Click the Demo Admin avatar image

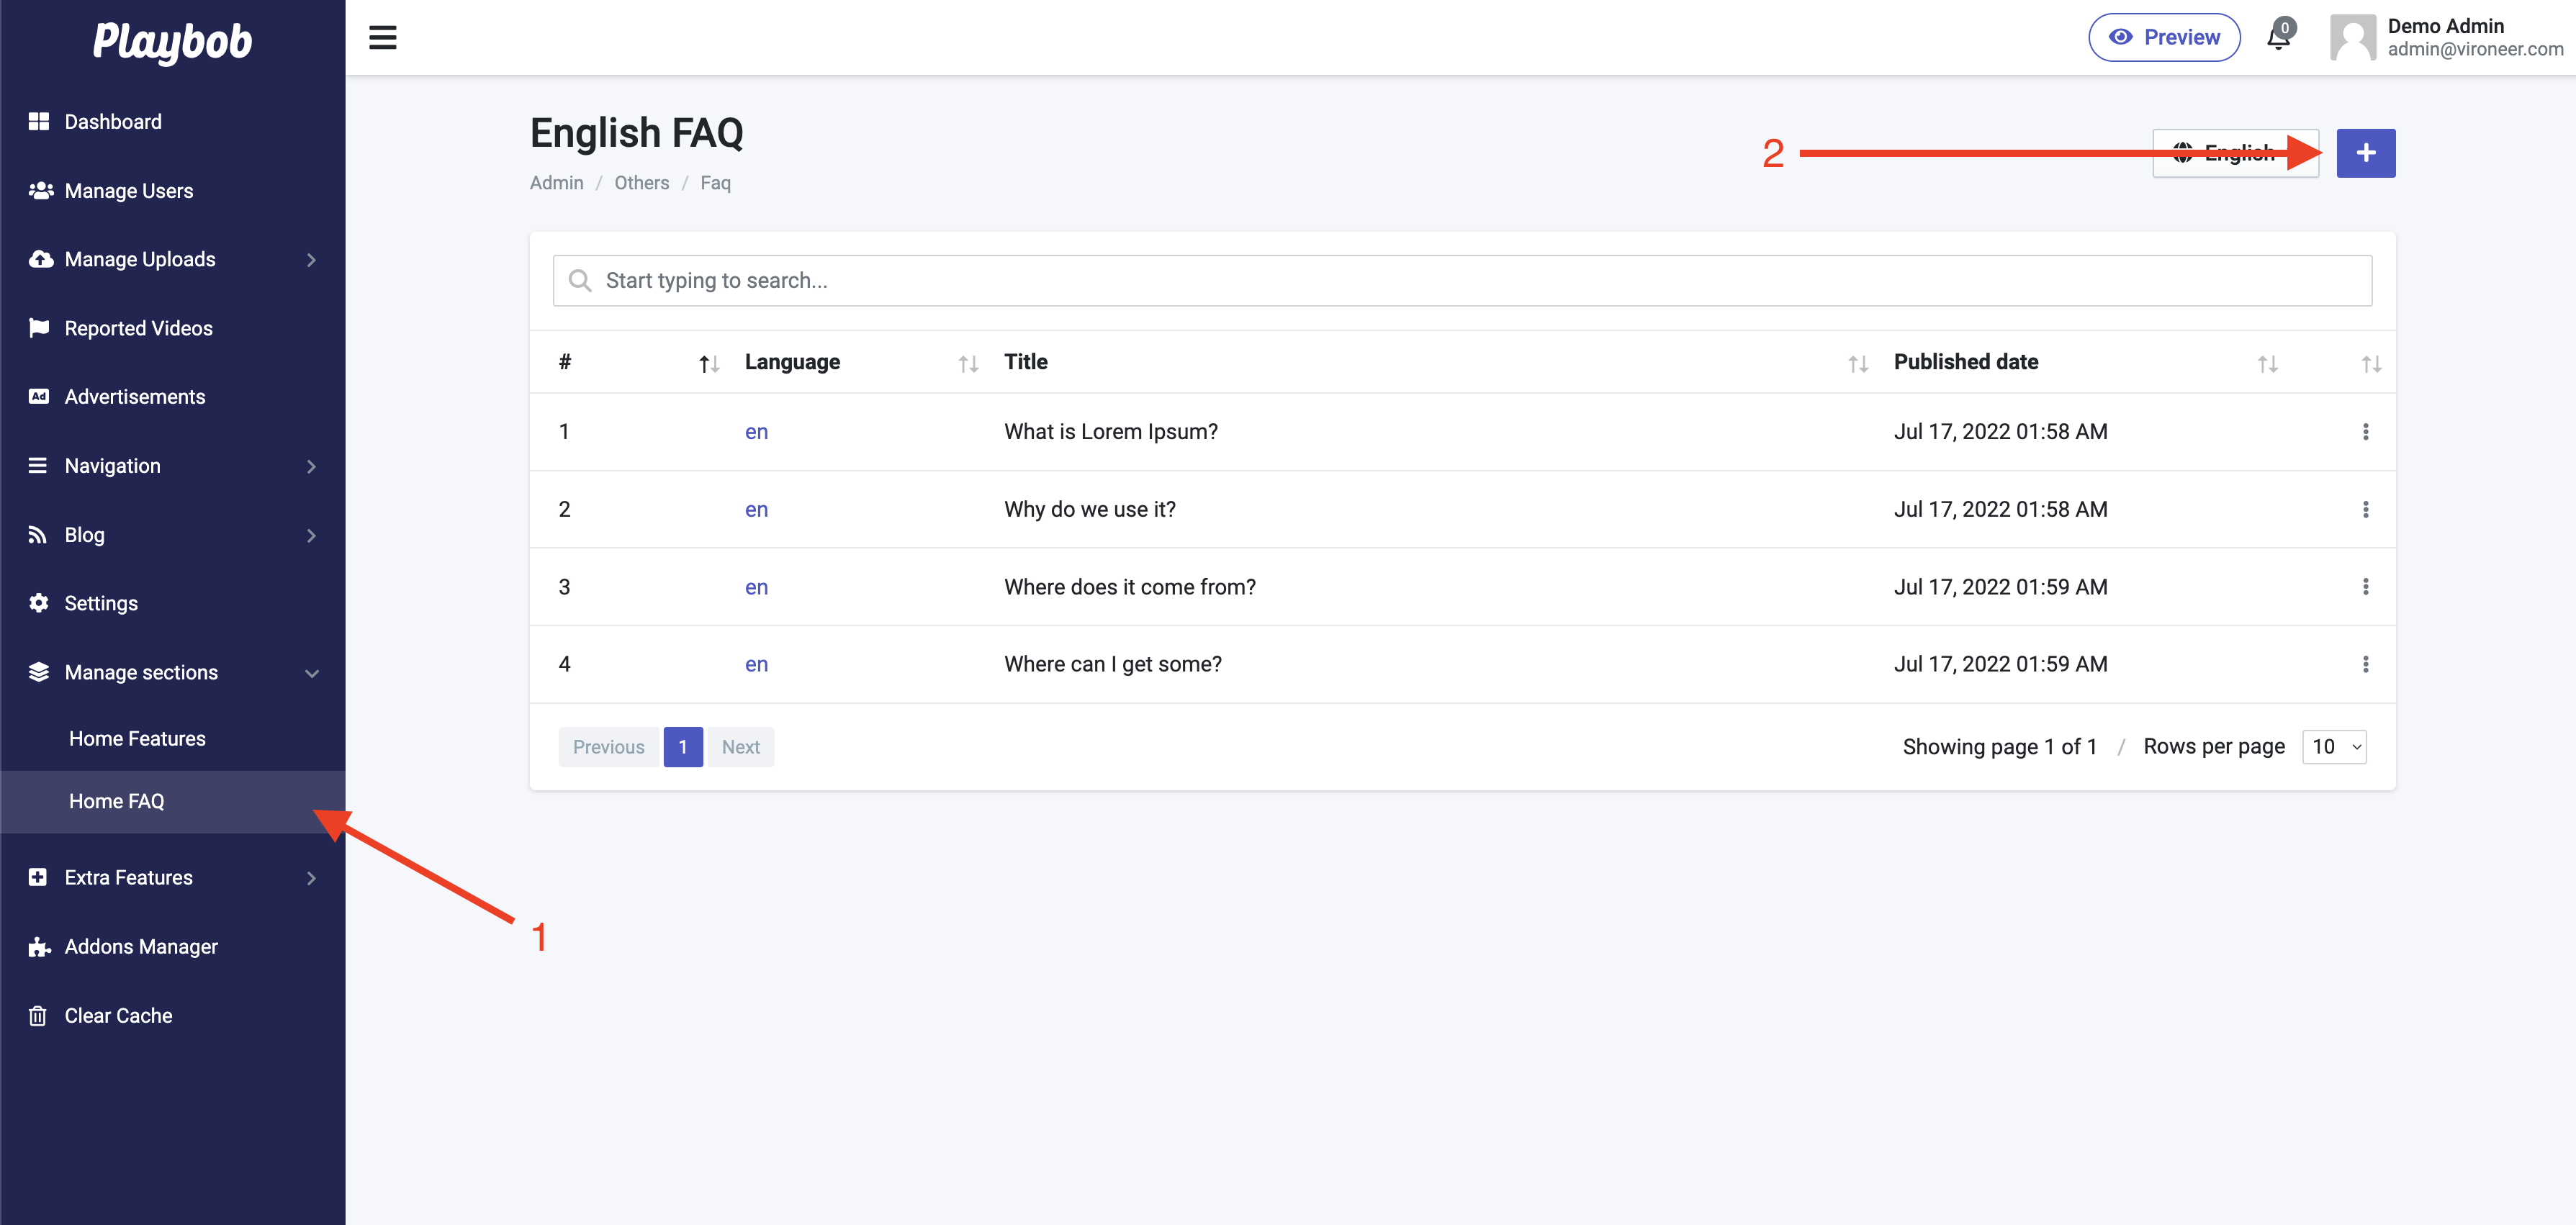[2352, 38]
